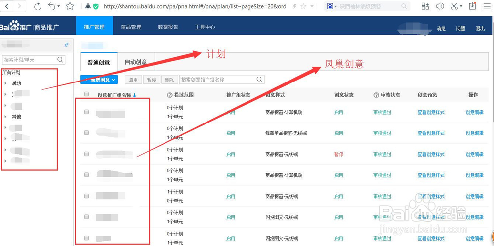Open search engine selector dropdown arrow

336,6
